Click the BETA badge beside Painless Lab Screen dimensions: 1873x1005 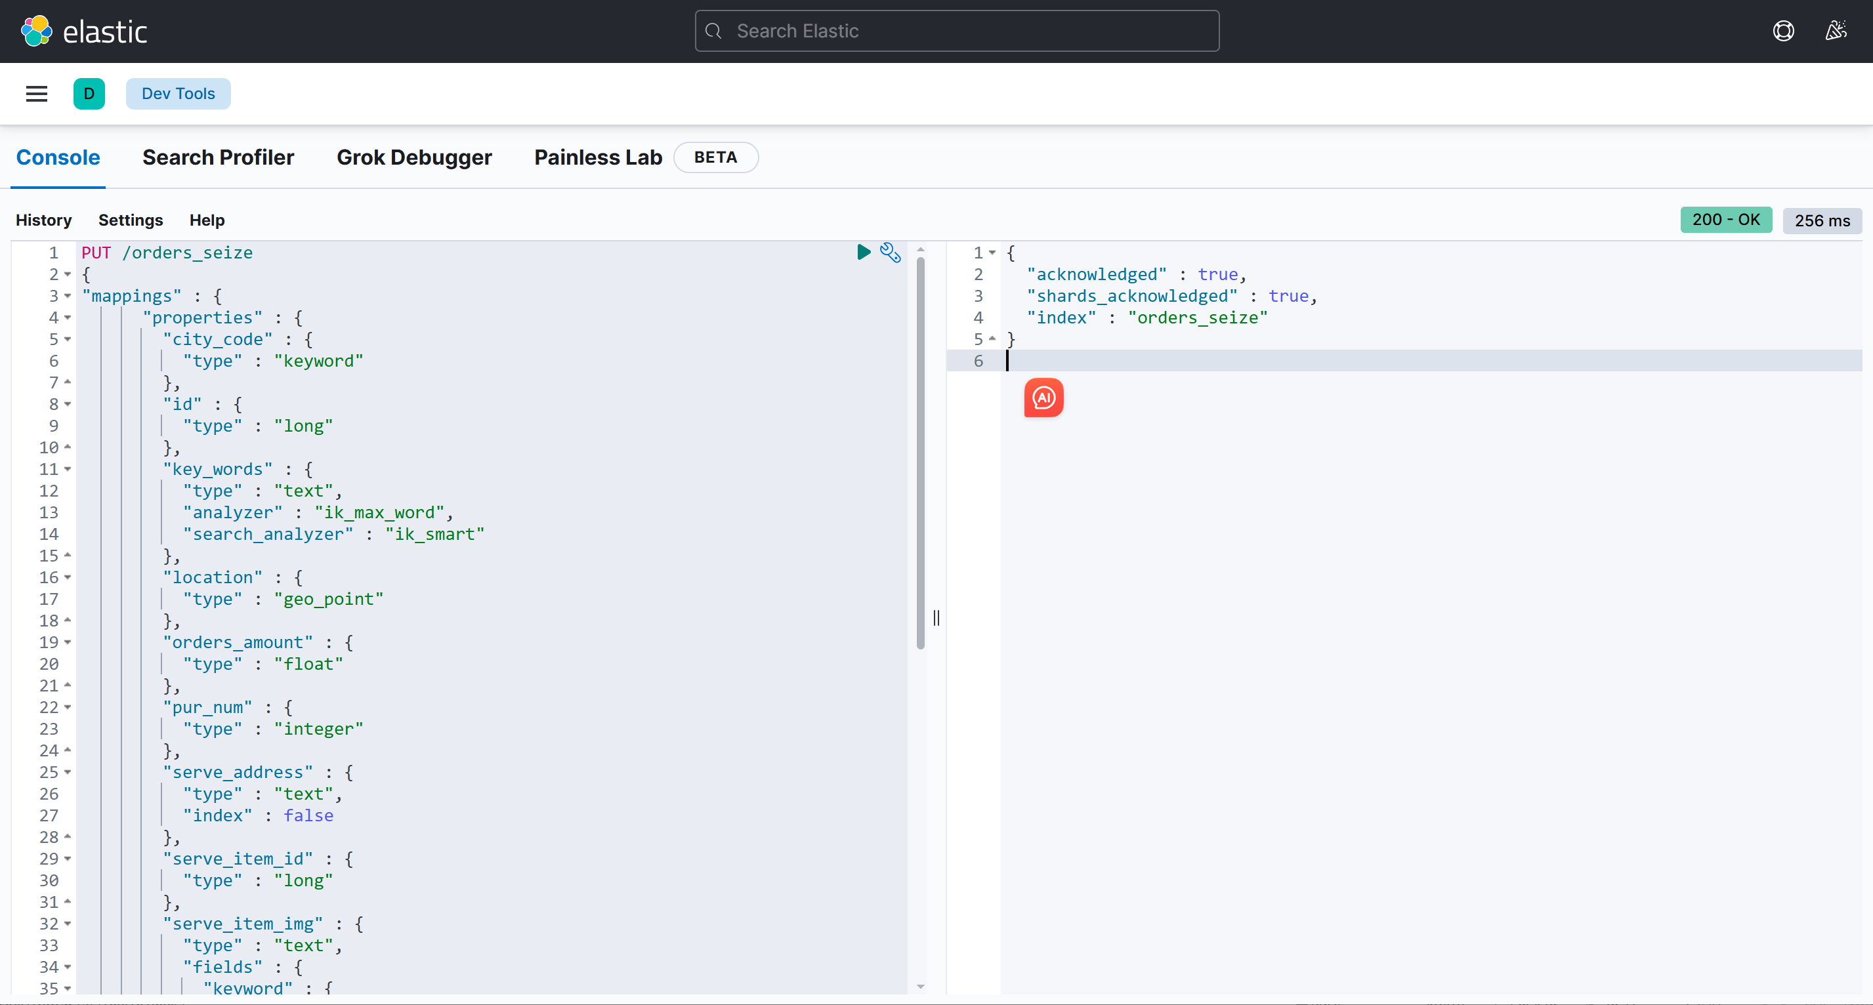coord(715,157)
